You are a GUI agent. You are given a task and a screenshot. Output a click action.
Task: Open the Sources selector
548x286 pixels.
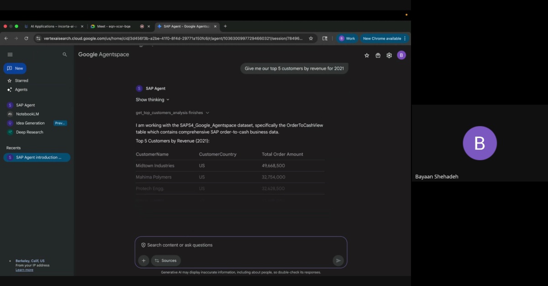165,260
